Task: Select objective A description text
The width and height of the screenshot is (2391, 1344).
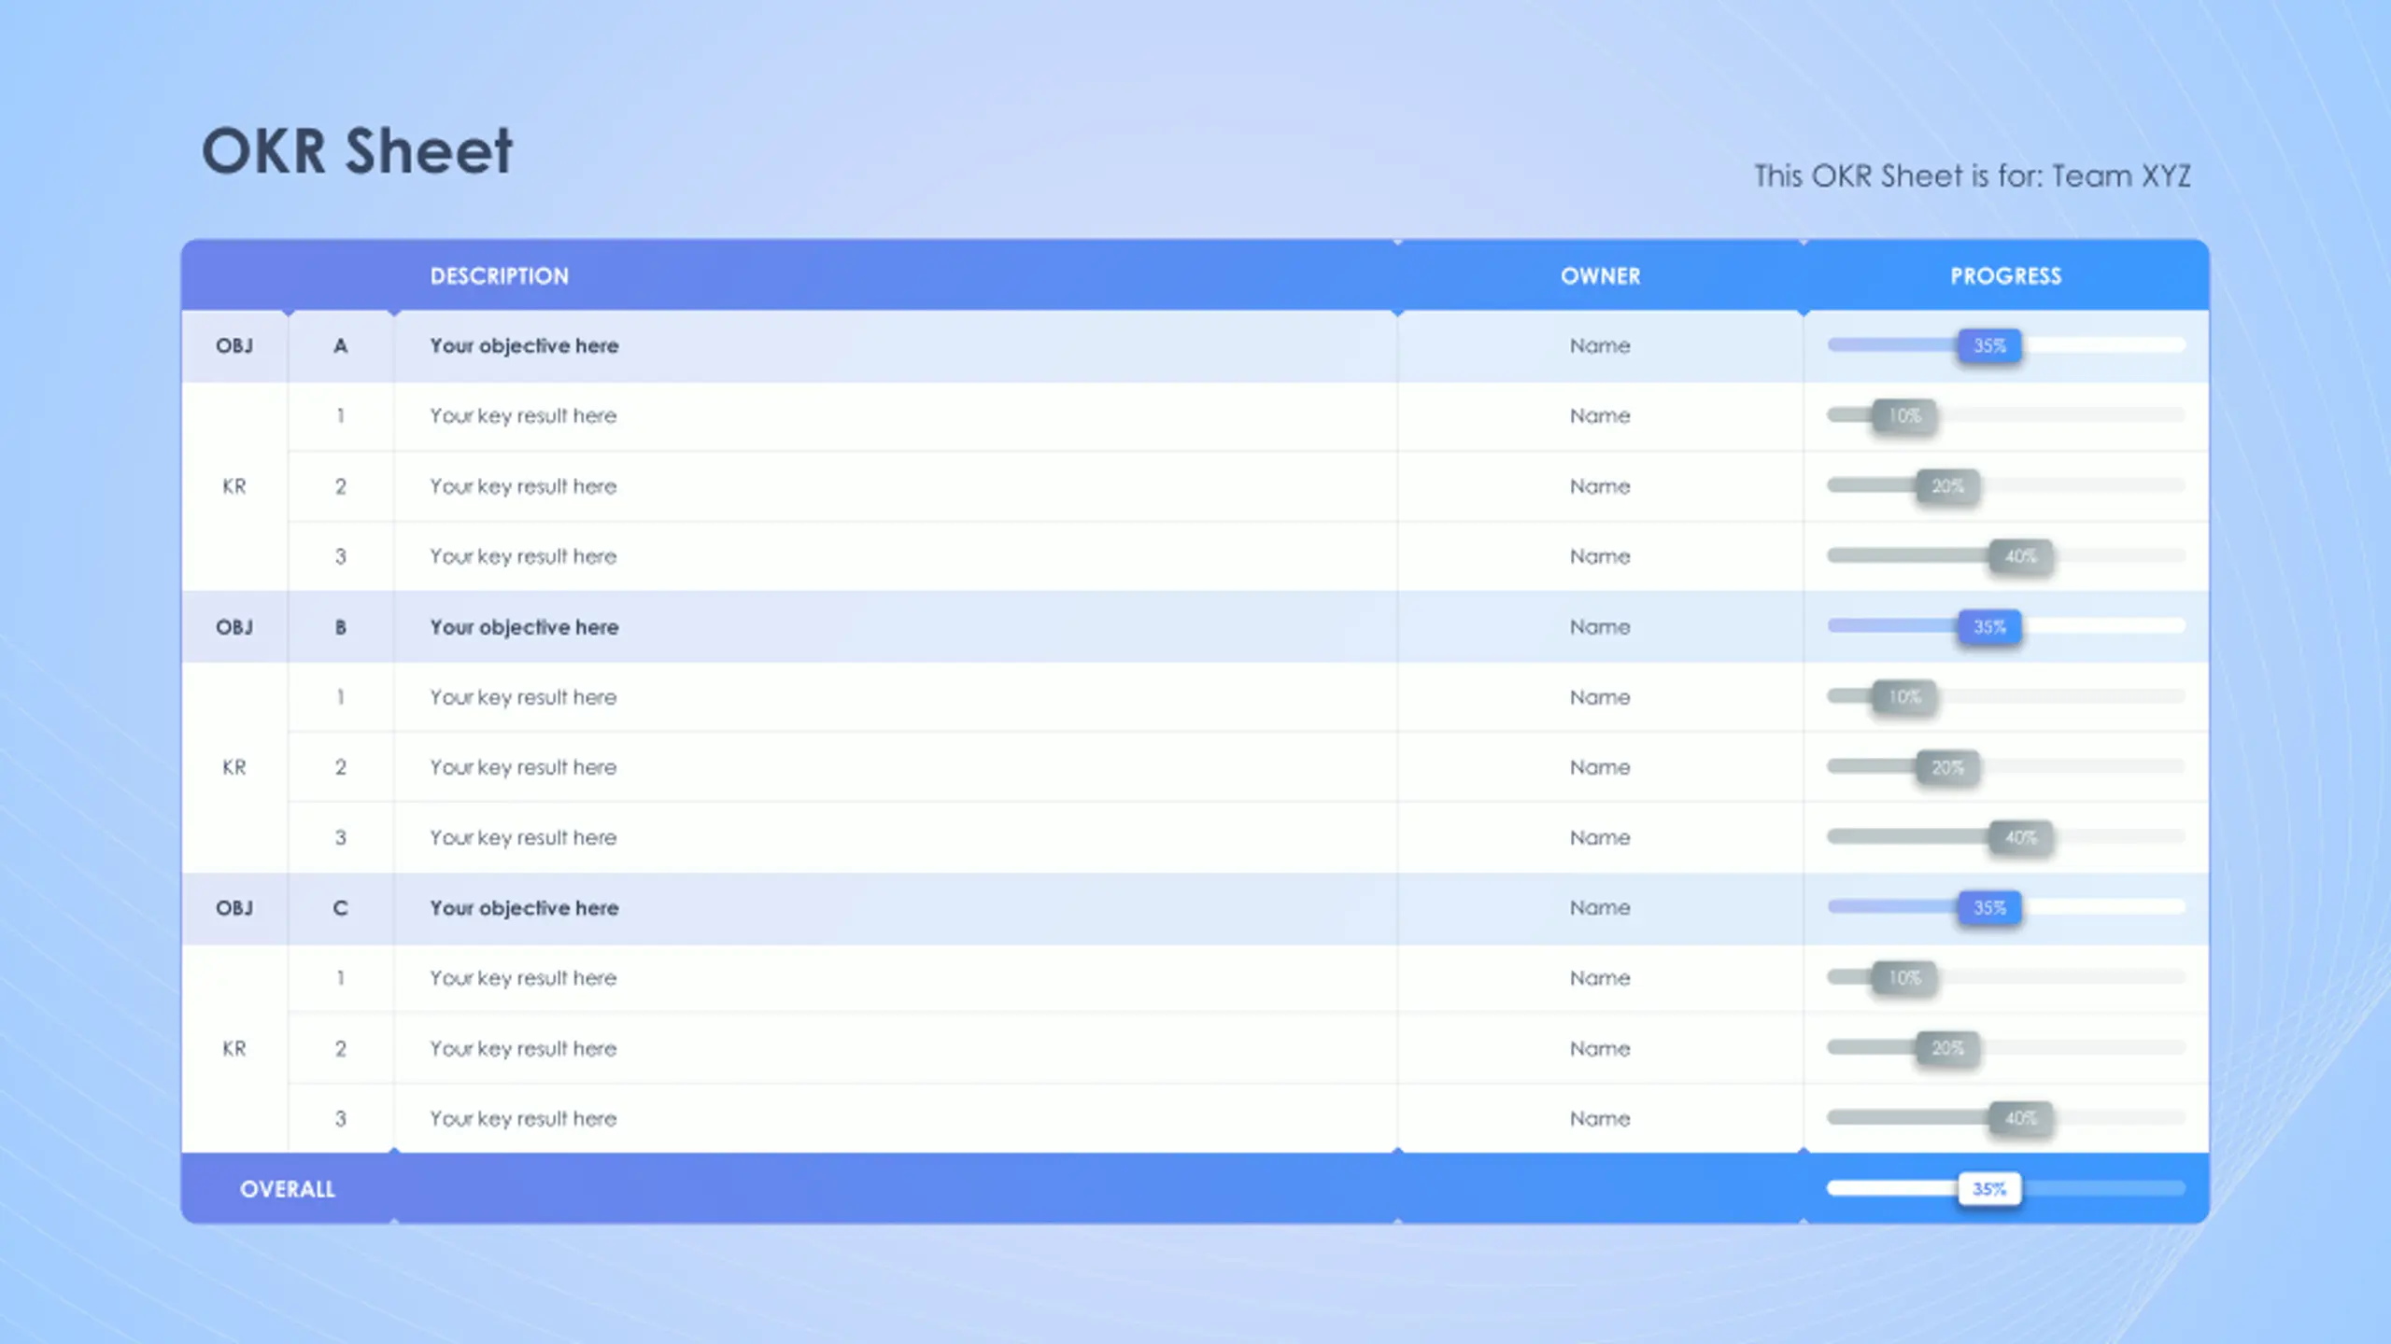Action: tap(524, 346)
